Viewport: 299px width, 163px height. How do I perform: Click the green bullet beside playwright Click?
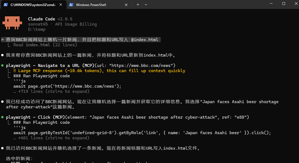pos(2,117)
